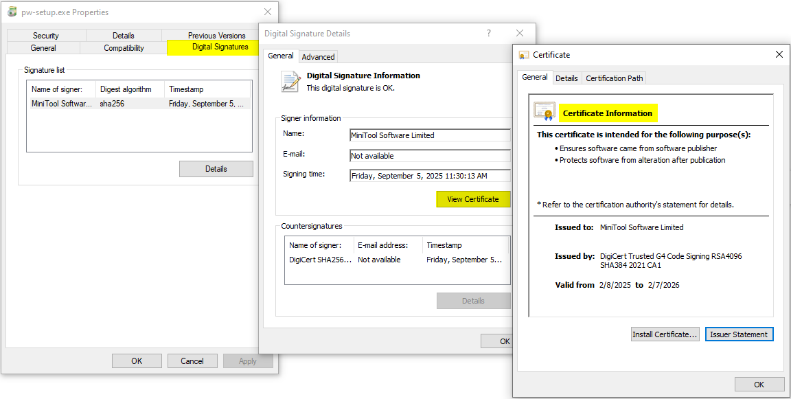This screenshot has height=399, width=791.
Task: Click the View Certificate button
Action: click(473, 199)
